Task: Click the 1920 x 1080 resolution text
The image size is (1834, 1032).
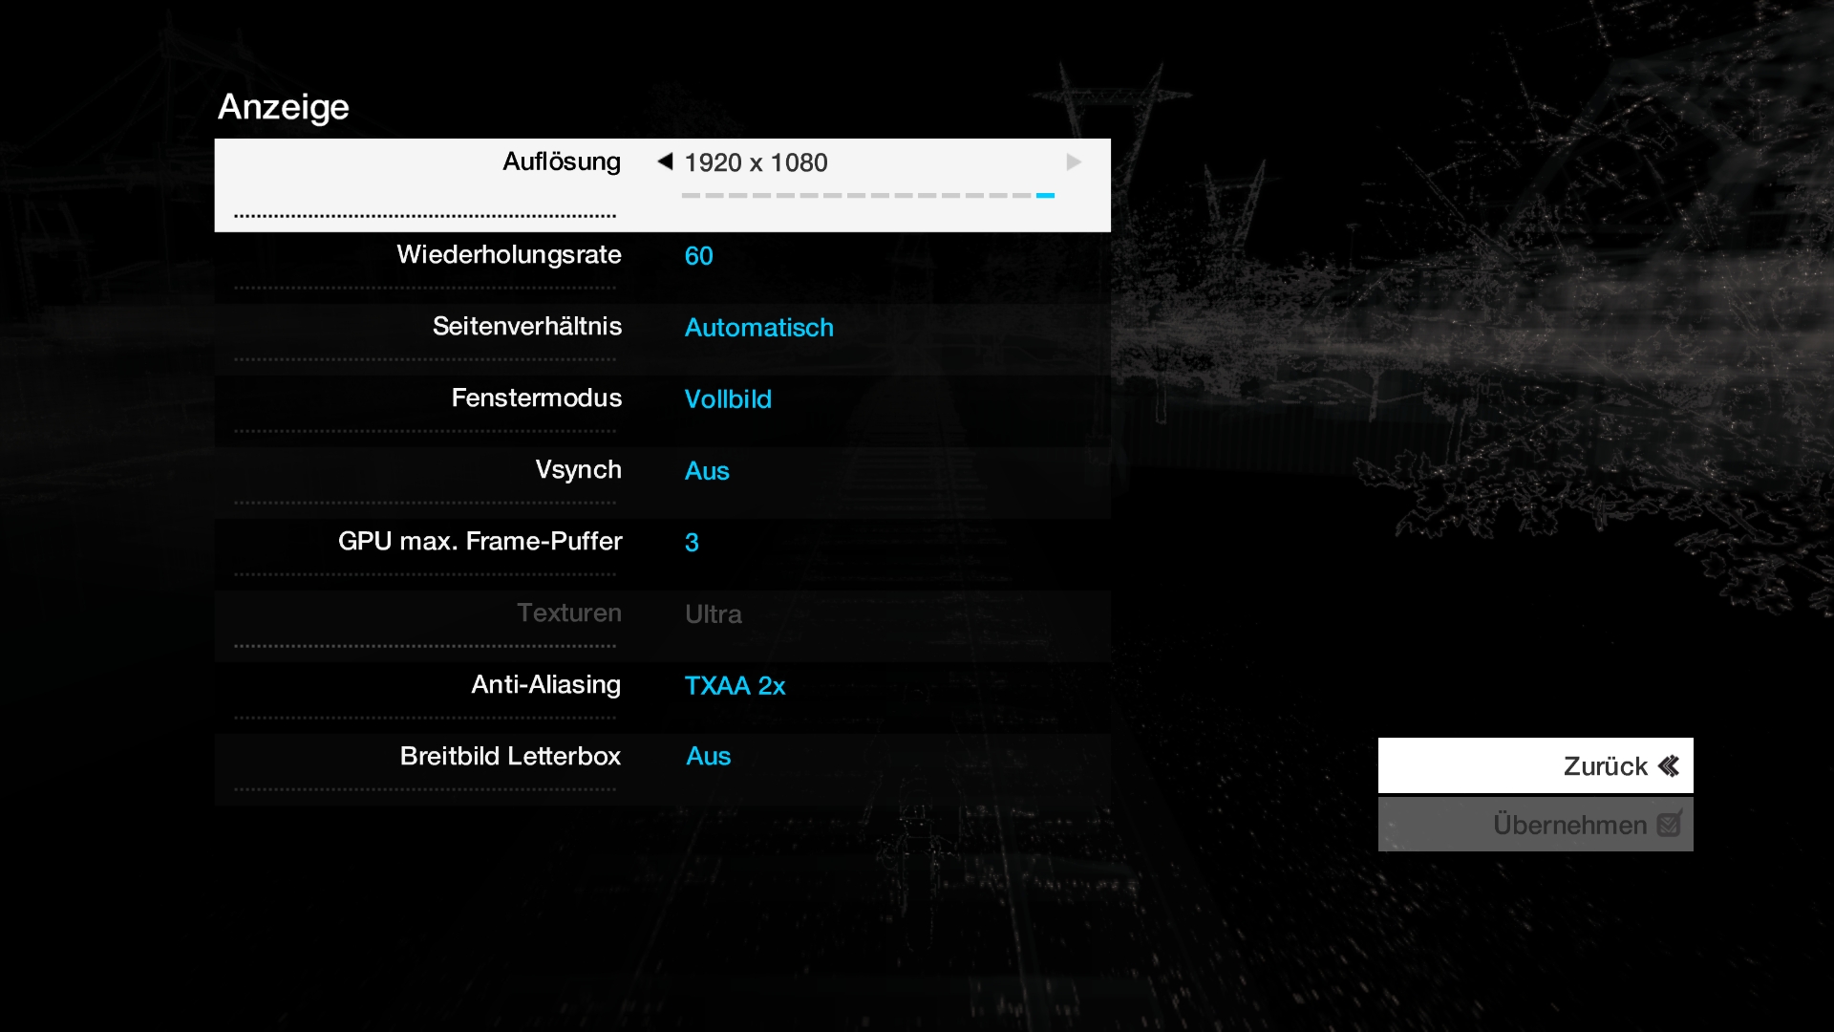Action: pos(756,163)
